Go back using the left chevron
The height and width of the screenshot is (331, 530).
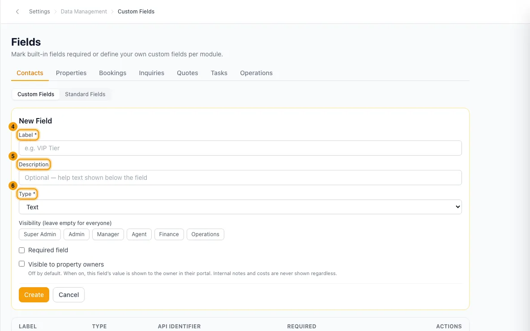click(17, 12)
